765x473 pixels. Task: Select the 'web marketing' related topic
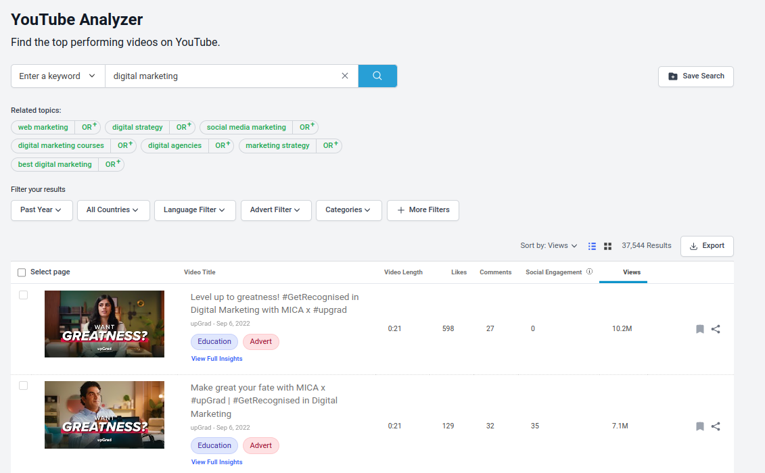pyautogui.click(x=43, y=127)
